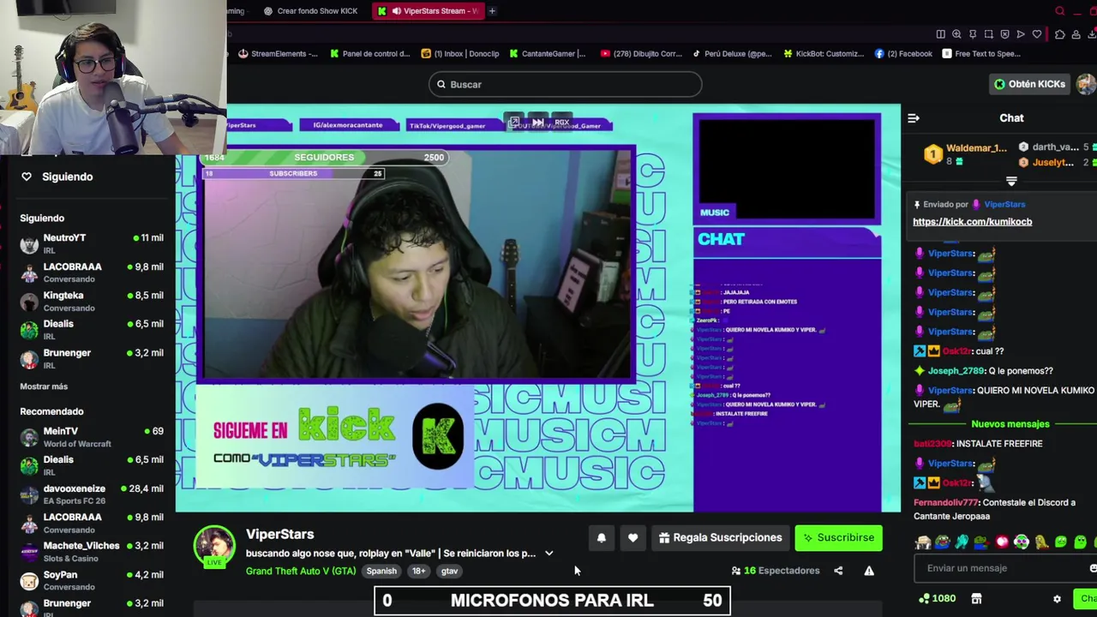The width and height of the screenshot is (1097, 617).
Task: Click the ViperStars channel avatar with LIVE badge
Action: pos(213,547)
